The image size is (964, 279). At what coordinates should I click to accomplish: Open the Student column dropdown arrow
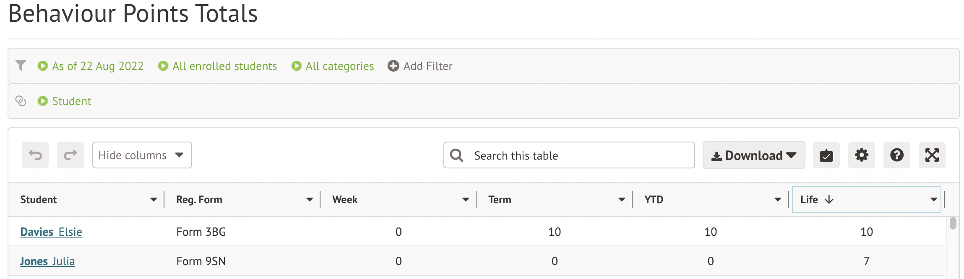tap(154, 199)
